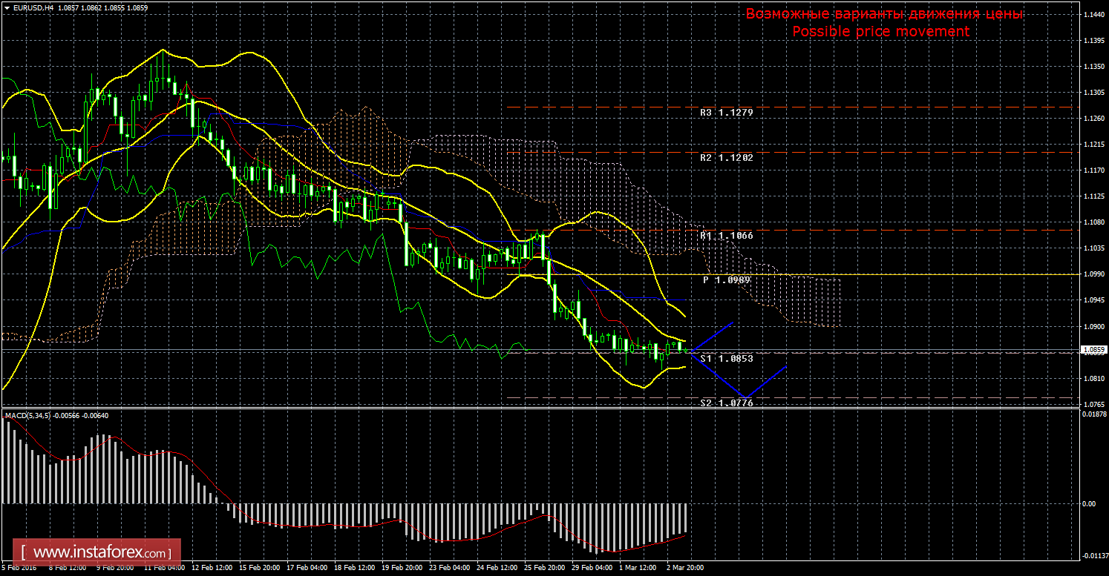Open the chart menu triangle beside EURUSD,H4
Viewport: 1109px width, 576px height.
(6, 7)
